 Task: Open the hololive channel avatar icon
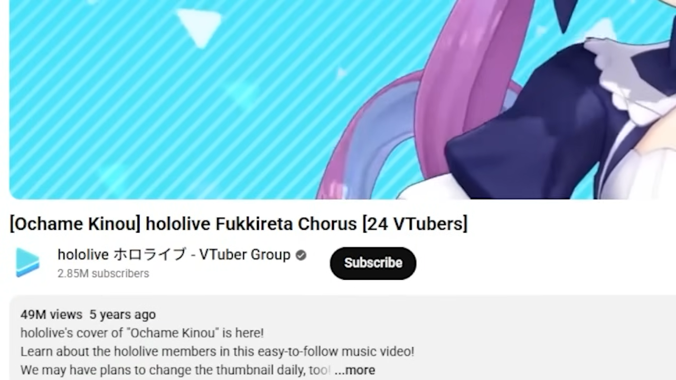(28, 262)
